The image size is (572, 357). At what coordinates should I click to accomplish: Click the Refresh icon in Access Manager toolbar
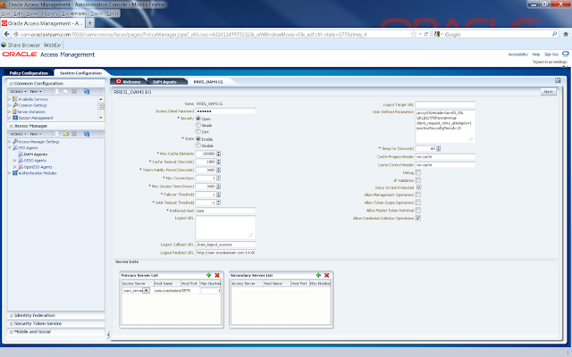coord(87,134)
